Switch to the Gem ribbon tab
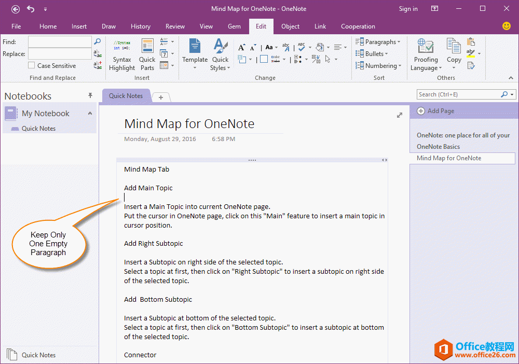The image size is (519, 364). [234, 26]
